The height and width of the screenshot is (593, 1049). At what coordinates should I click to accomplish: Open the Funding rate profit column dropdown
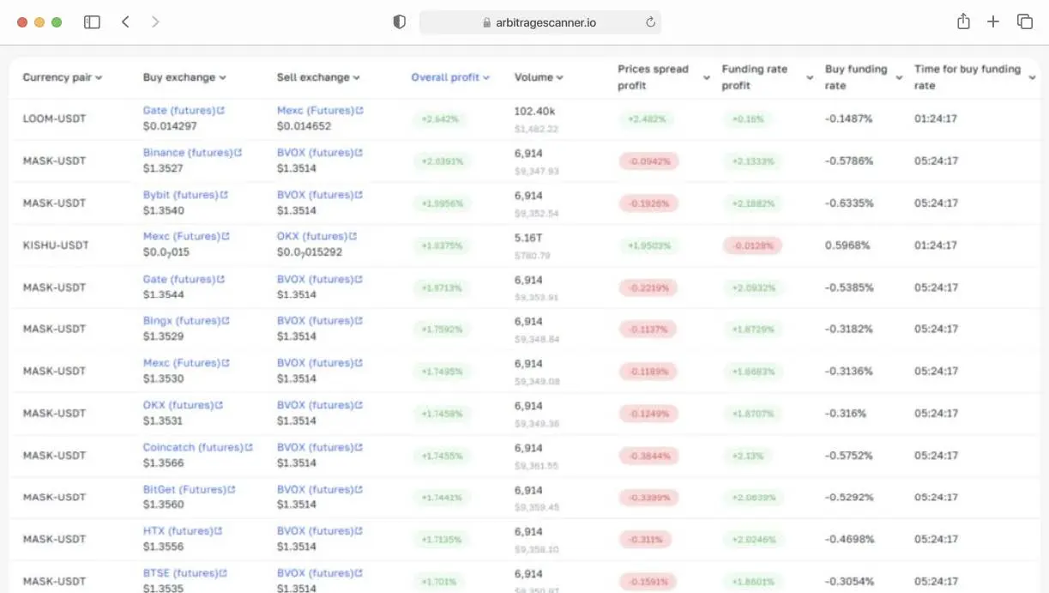(810, 78)
